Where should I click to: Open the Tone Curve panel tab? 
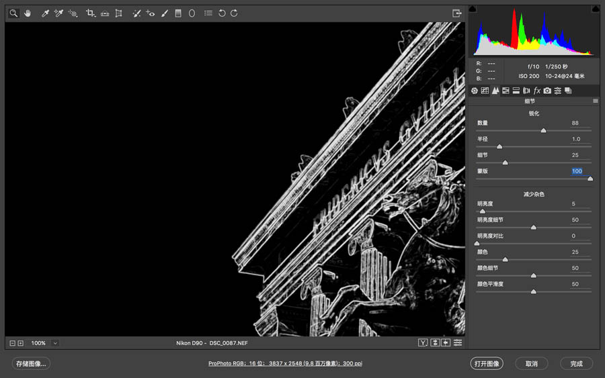pos(485,91)
